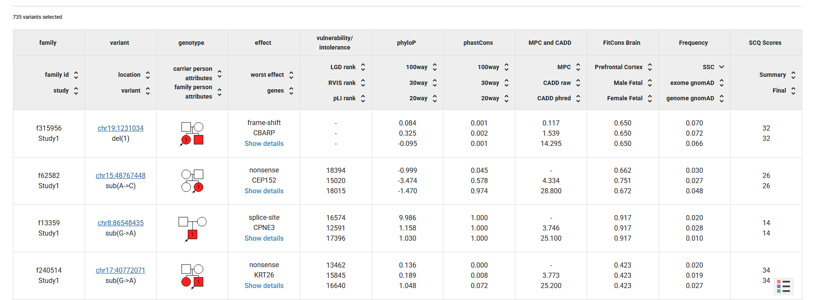
Task: Click pedigree diagram for family f315956
Action: click(x=192, y=134)
